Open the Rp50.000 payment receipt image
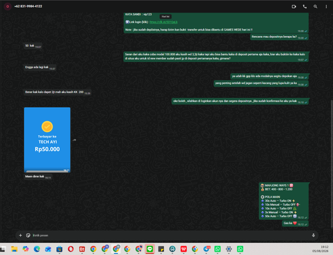Viewport: 333px width, 255px height. tap(47, 140)
